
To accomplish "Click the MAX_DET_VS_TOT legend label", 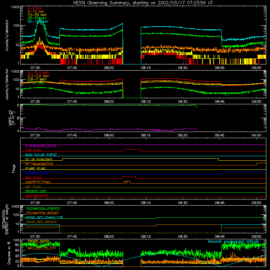I will coord(42,248).
